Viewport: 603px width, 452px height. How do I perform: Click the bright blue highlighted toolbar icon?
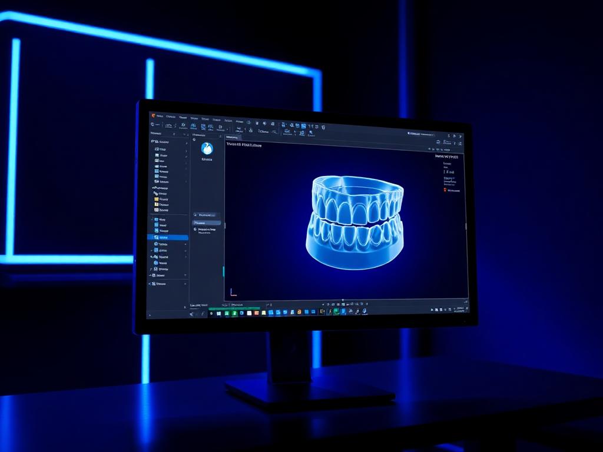tap(303, 126)
